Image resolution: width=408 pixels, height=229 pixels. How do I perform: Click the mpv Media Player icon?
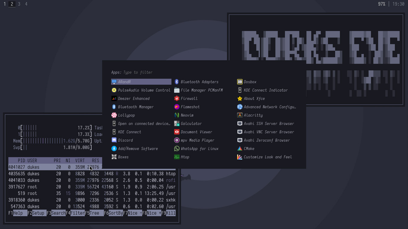tap(177, 140)
